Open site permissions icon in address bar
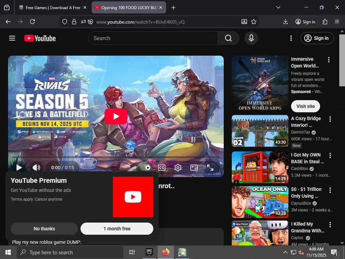The width and height of the screenshot is (345, 259). point(84,22)
